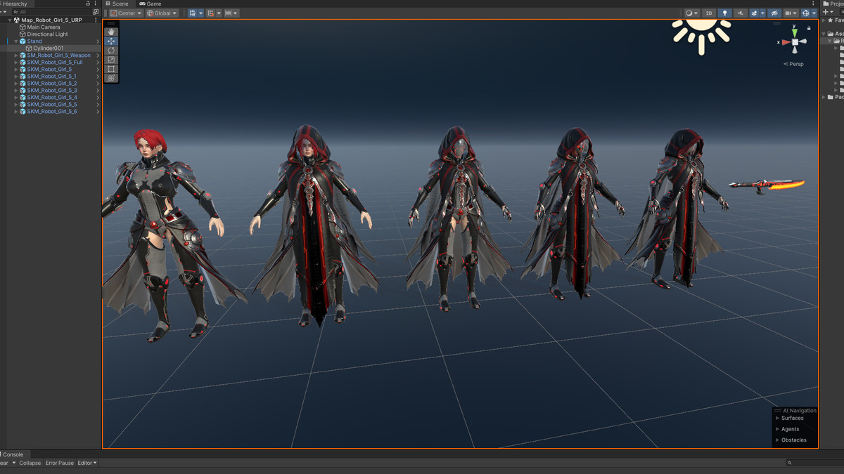
Task: Select Cylinder001 in the Hierarchy
Action: 48,48
